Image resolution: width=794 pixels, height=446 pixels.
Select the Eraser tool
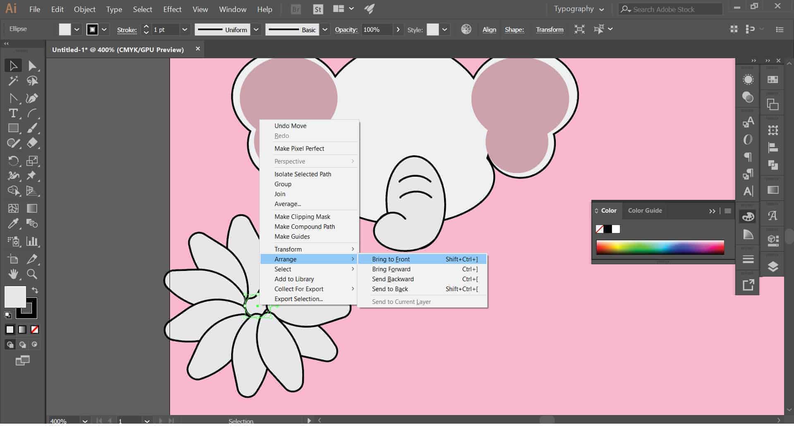(32, 143)
